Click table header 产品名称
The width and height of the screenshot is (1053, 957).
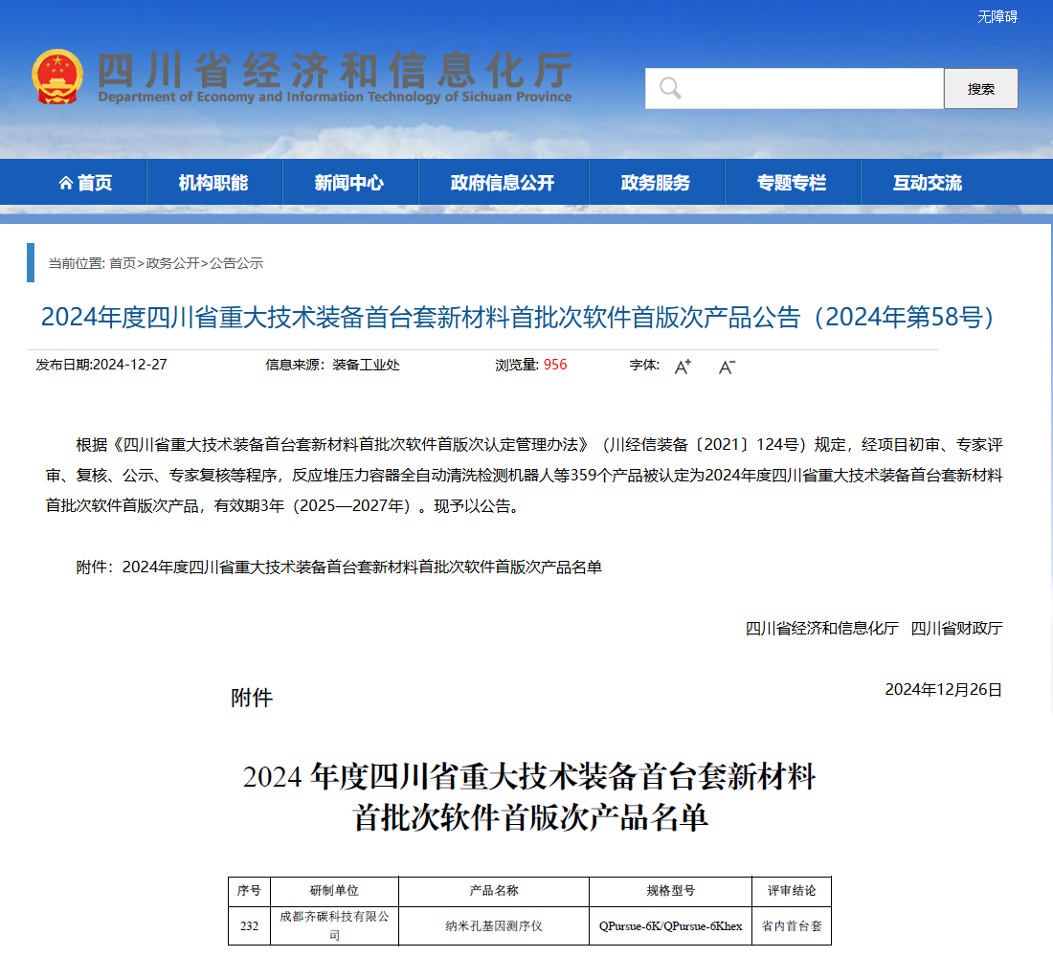494,891
